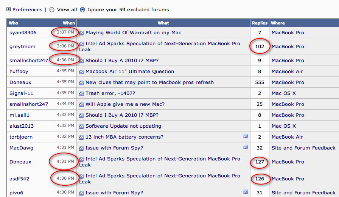Click reply count 102 in greytmom's row
Viewport: 339px width, 197px height.
click(x=260, y=46)
